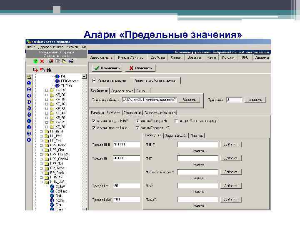
Task: Click Удалить next to Описание объекта
Action: [189, 100]
